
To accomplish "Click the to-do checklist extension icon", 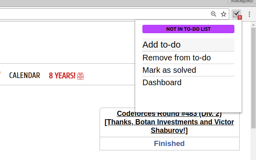I will 236,14.
